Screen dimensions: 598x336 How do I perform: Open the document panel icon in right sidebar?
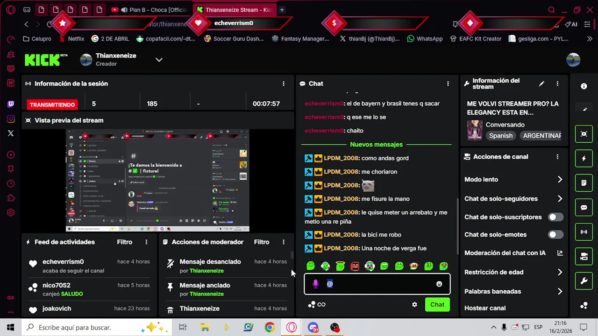click(x=584, y=183)
